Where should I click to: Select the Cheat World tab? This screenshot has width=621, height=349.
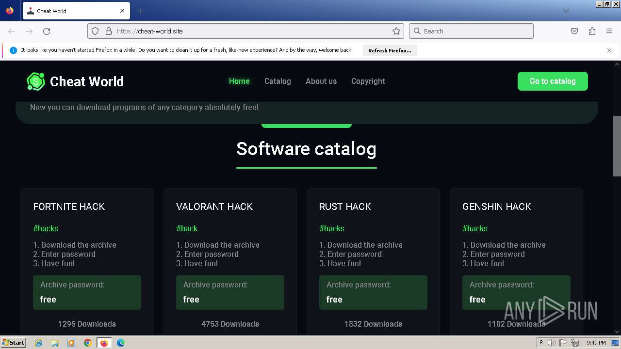coord(75,11)
